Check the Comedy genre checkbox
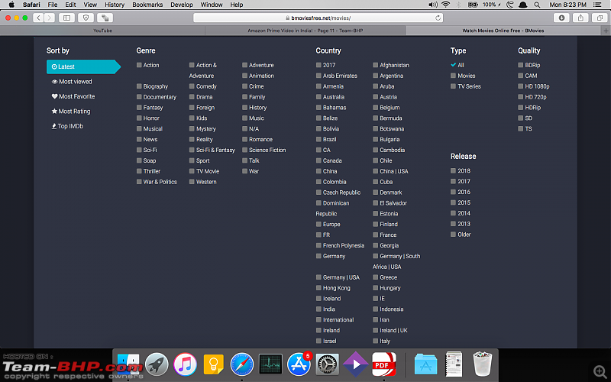Image resolution: width=611 pixels, height=382 pixels. pos(192,86)
